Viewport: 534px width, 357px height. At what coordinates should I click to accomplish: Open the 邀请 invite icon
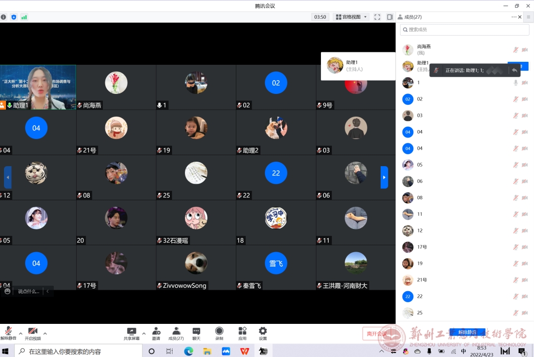[156, 334]
